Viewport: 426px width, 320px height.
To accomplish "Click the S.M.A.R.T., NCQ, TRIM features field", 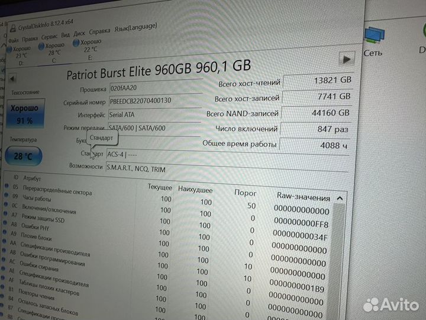I will pyautogui.click(x=227, y=168).
